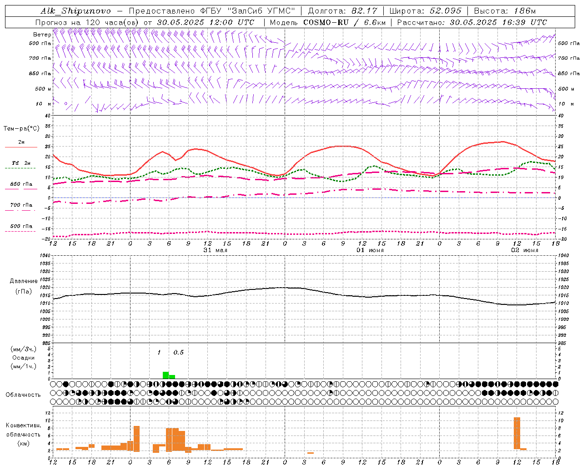The height and width of the screenshot is (466, 582).
Task: Select the 10 м wind level label on the left
Action: (x=43, y=104)
